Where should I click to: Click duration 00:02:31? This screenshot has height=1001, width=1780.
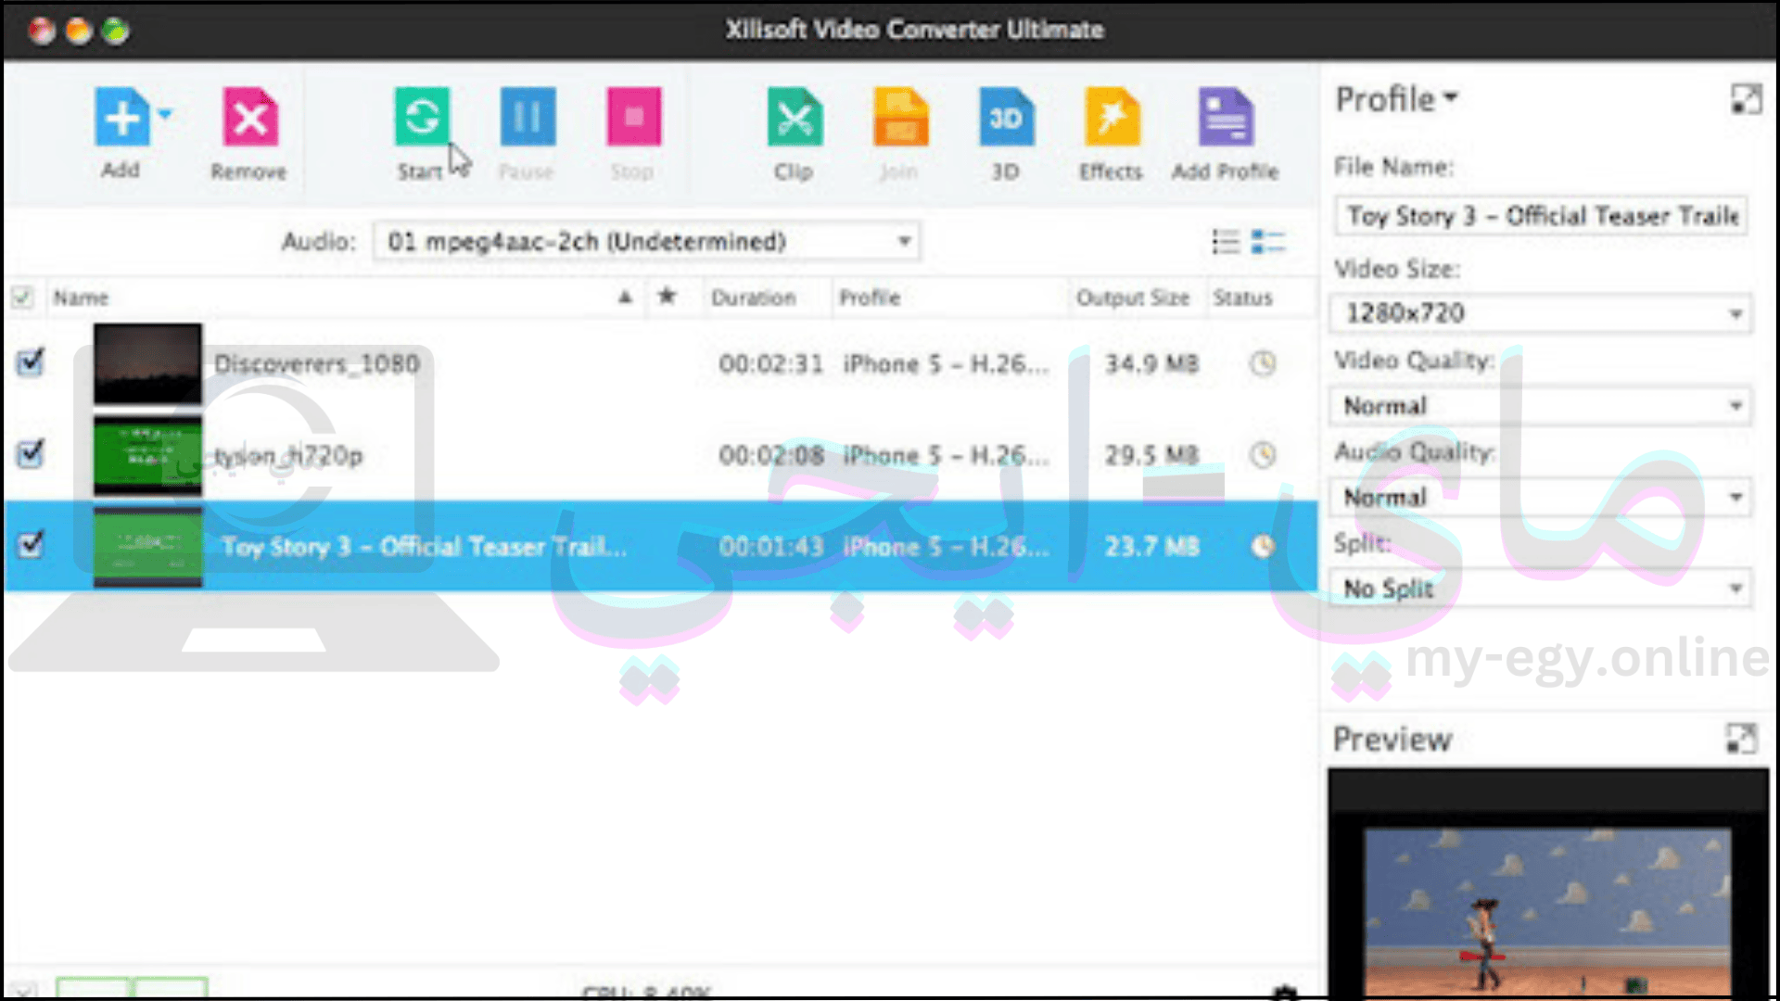pyautogui.click(x=771, y=363)
